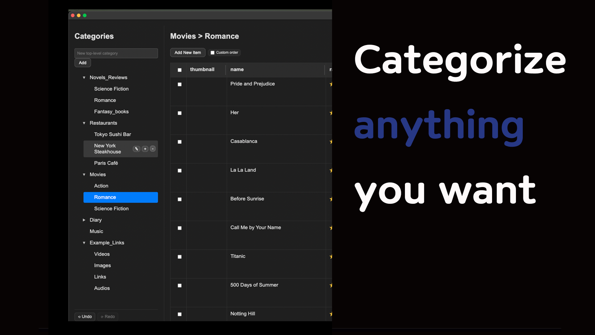The width and height of the screenshot is (595, 335).
Task: Click the pencil edit icon for New York Steakhouse
Action: pos(136,149)
